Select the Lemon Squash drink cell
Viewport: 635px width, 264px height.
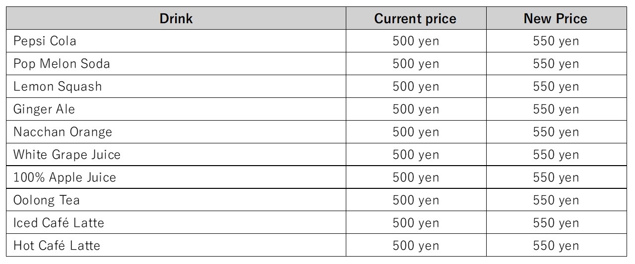58,87
